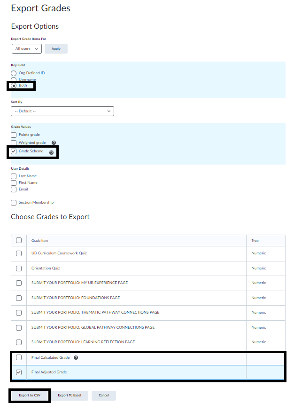This screenshot has height=403, width=294.
Task: Uncheck the Grade Scheme checkbox
Action: coord(14,151)
